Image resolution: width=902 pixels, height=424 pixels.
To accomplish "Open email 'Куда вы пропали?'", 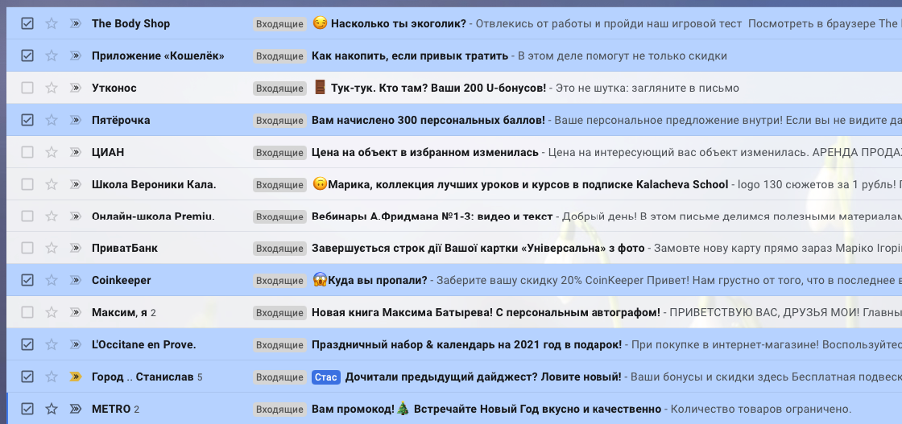I will 378,280.
